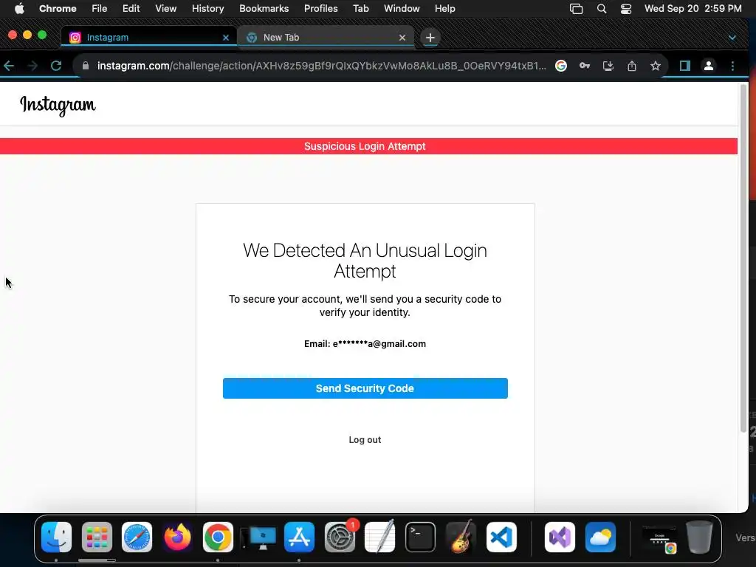Click the minimized Chrome window in dock
The height and width of the screenshot is (567, 756).
click(x=659, y=539)
